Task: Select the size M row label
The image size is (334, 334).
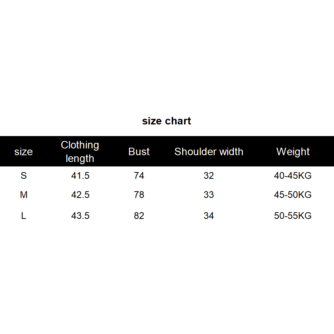Action: tap(24, 195)
